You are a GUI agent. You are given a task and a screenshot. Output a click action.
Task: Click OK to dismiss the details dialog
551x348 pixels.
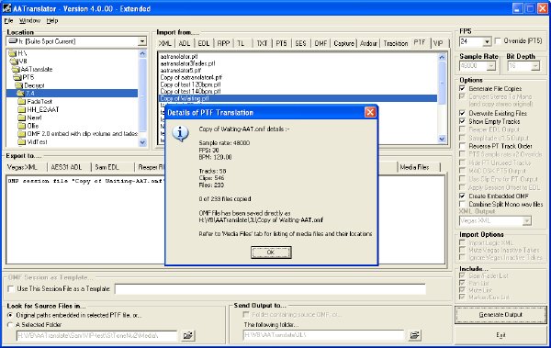tap(271, 252)
